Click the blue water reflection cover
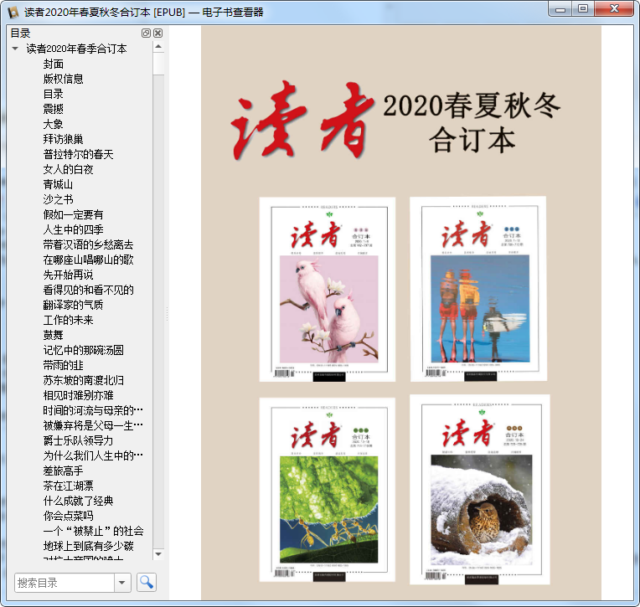 pos(478,288)
